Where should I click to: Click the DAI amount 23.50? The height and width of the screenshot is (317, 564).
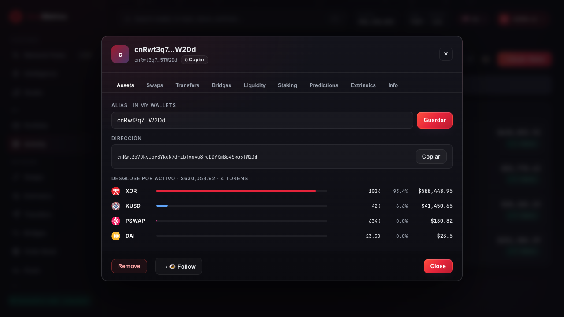click(373, 236)
